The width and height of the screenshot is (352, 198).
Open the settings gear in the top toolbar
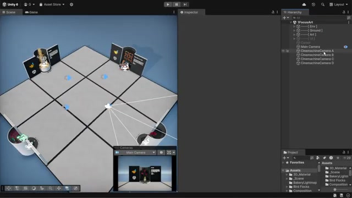[71, 4]
